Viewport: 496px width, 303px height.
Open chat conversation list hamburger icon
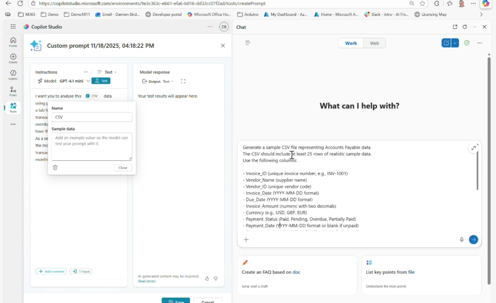pos(248,43)
